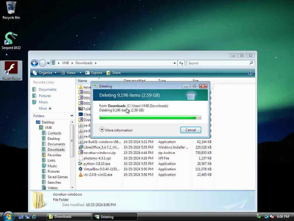
Task: Select novetus-windows.zip file
Action: coord(145,153)
